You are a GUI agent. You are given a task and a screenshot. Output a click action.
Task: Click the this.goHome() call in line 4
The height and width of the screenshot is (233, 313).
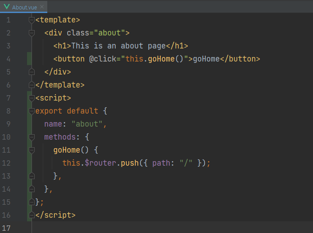point(154,59)
